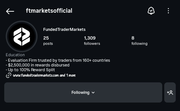Click the bio line about 160+ countries
This screenshot has height=111, width=180.
pos(58,60)
